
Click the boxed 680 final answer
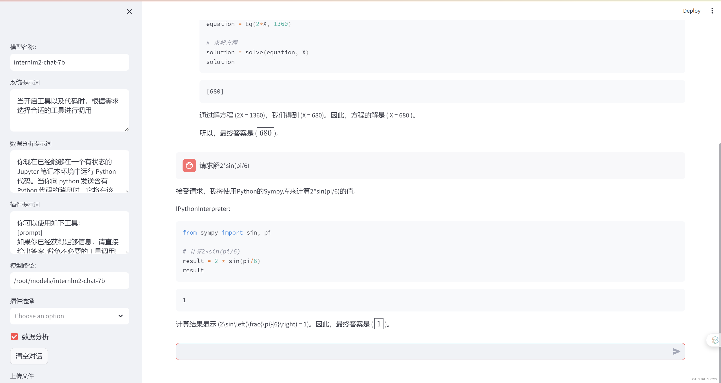click(x=265, y=133)
